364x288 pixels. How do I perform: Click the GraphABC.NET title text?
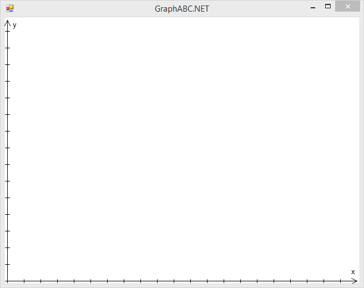182,9
